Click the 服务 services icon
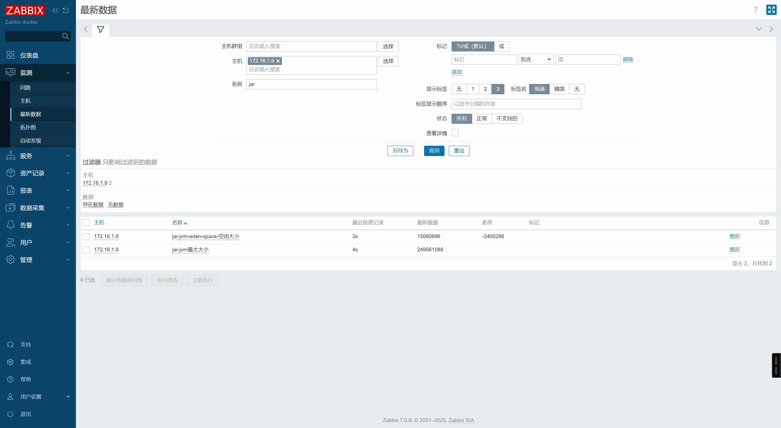 click(11, 156)
